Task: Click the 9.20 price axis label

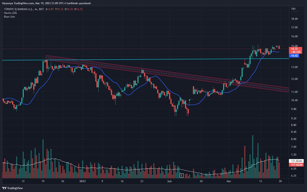Action: [294, 119]
